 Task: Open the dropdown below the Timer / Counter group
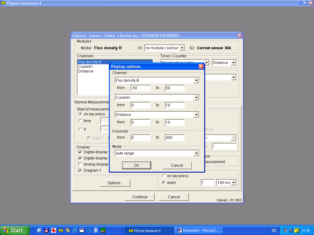(233, 77)
